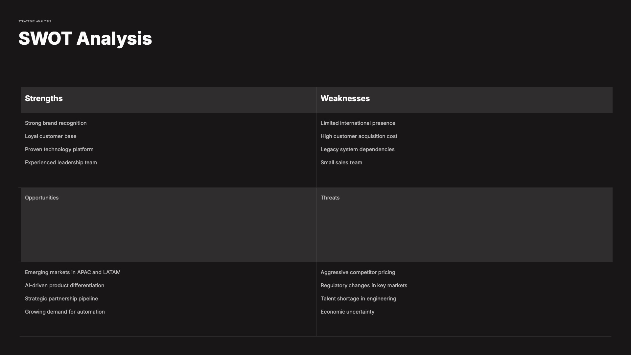
Task: Click the SWOT Analysis slide title
Action: pos(85,38)
